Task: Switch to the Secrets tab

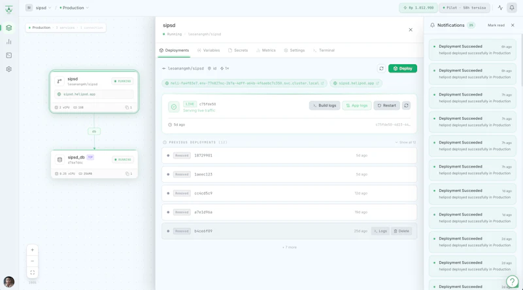Action: [238, 50]
